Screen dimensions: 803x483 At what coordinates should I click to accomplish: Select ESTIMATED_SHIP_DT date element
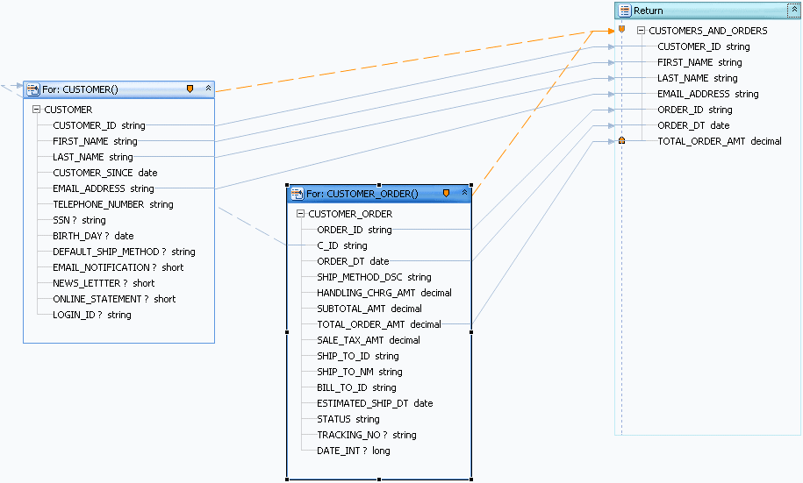point(375,404)
